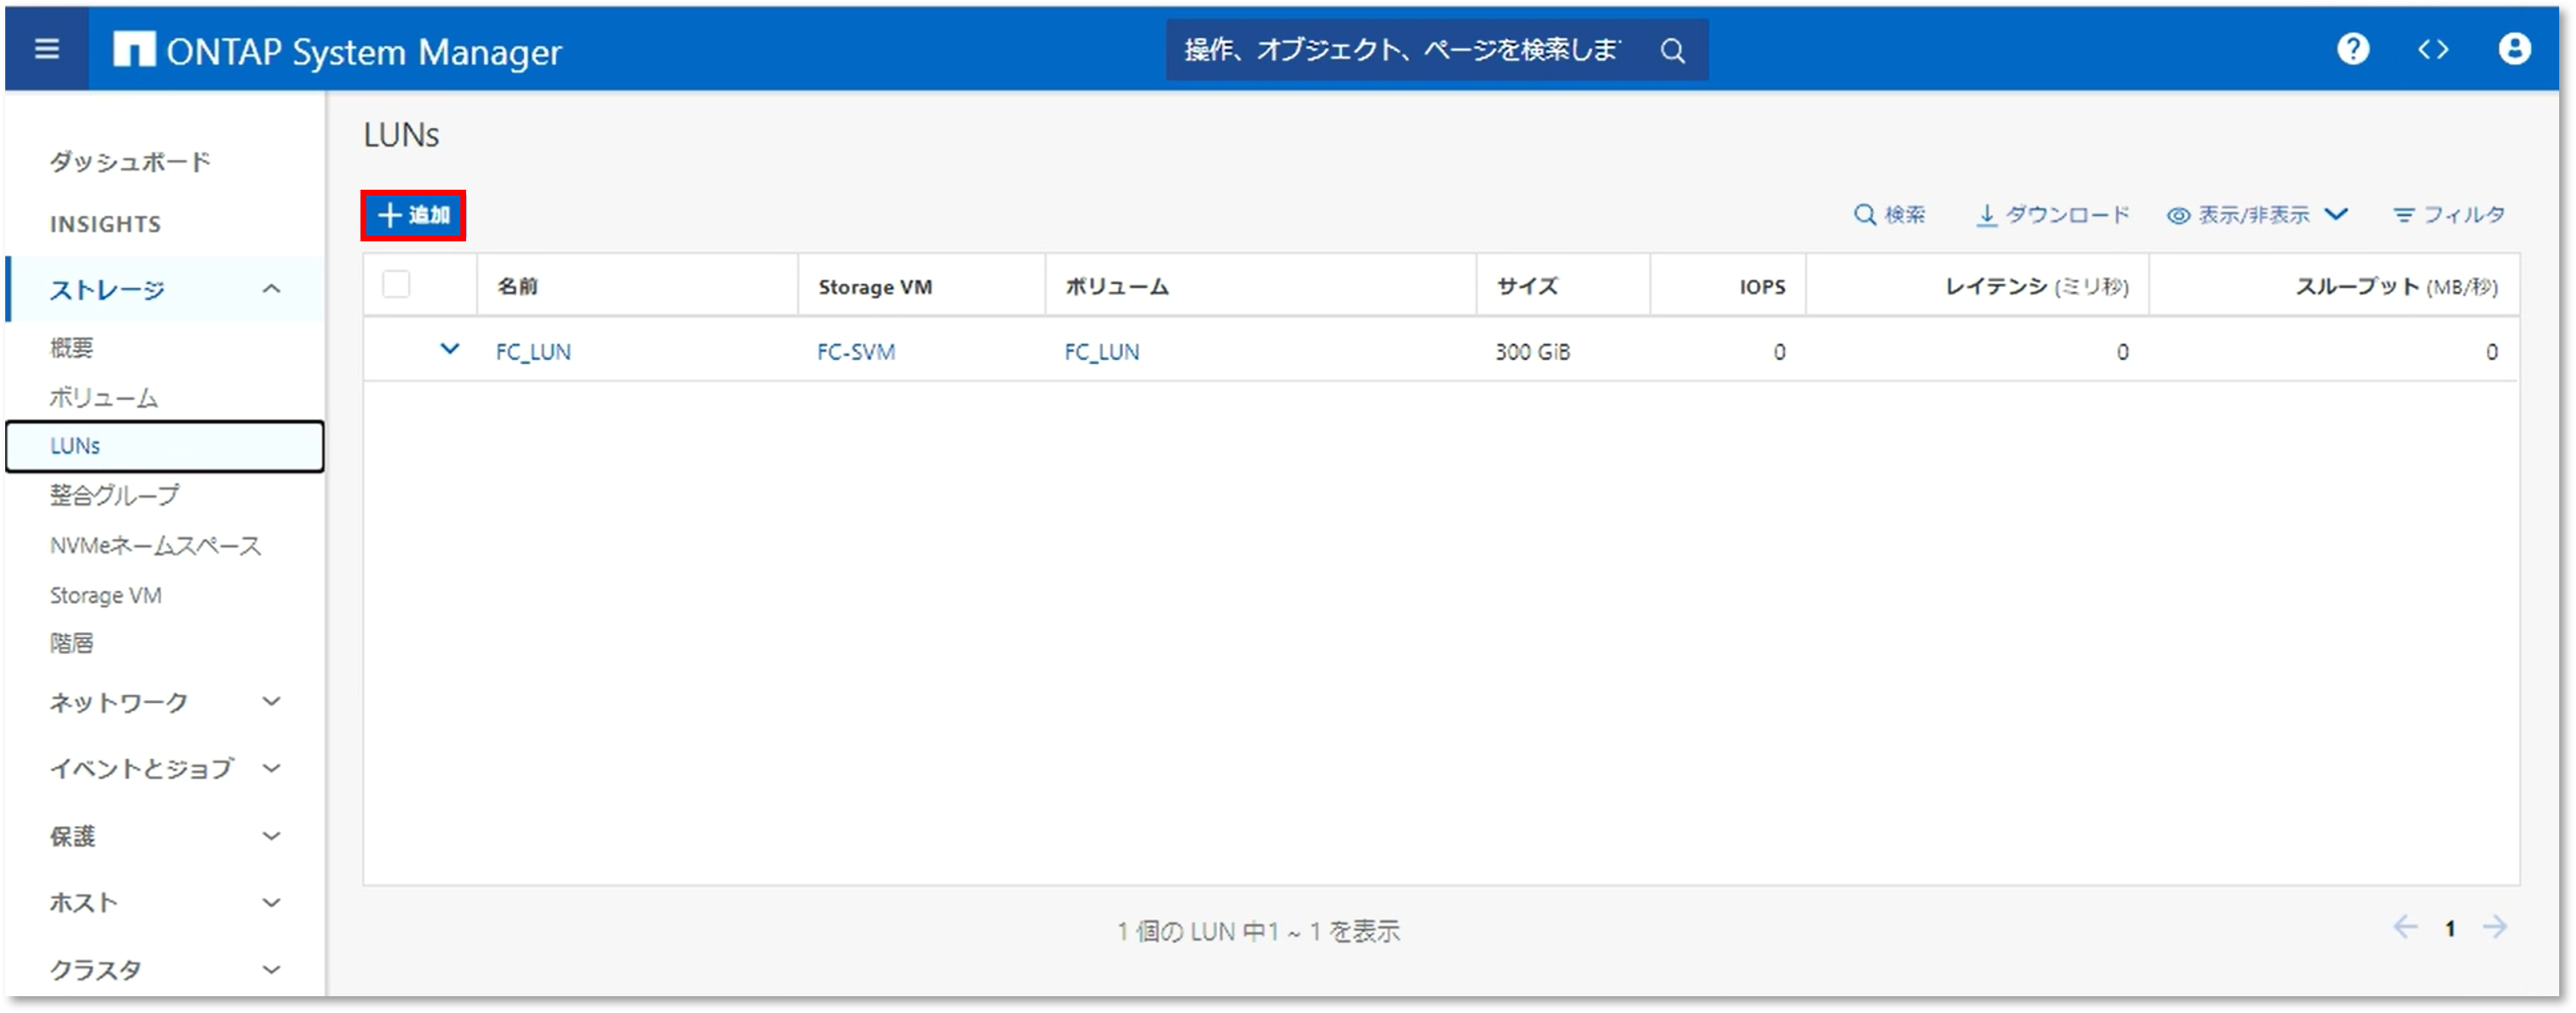Open the hamburger navigation menu
2576x1013 pixels.
pos(46,49)
